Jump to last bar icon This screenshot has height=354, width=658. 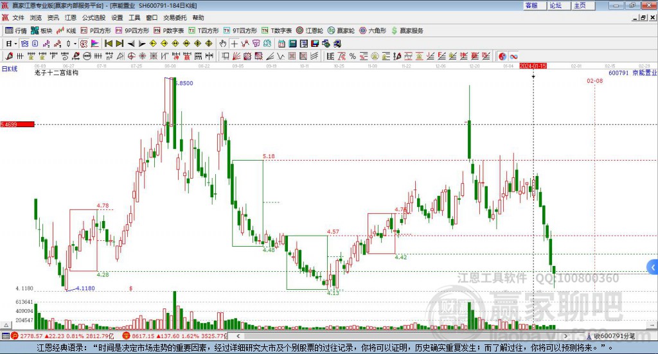click(x=120, y=44)
